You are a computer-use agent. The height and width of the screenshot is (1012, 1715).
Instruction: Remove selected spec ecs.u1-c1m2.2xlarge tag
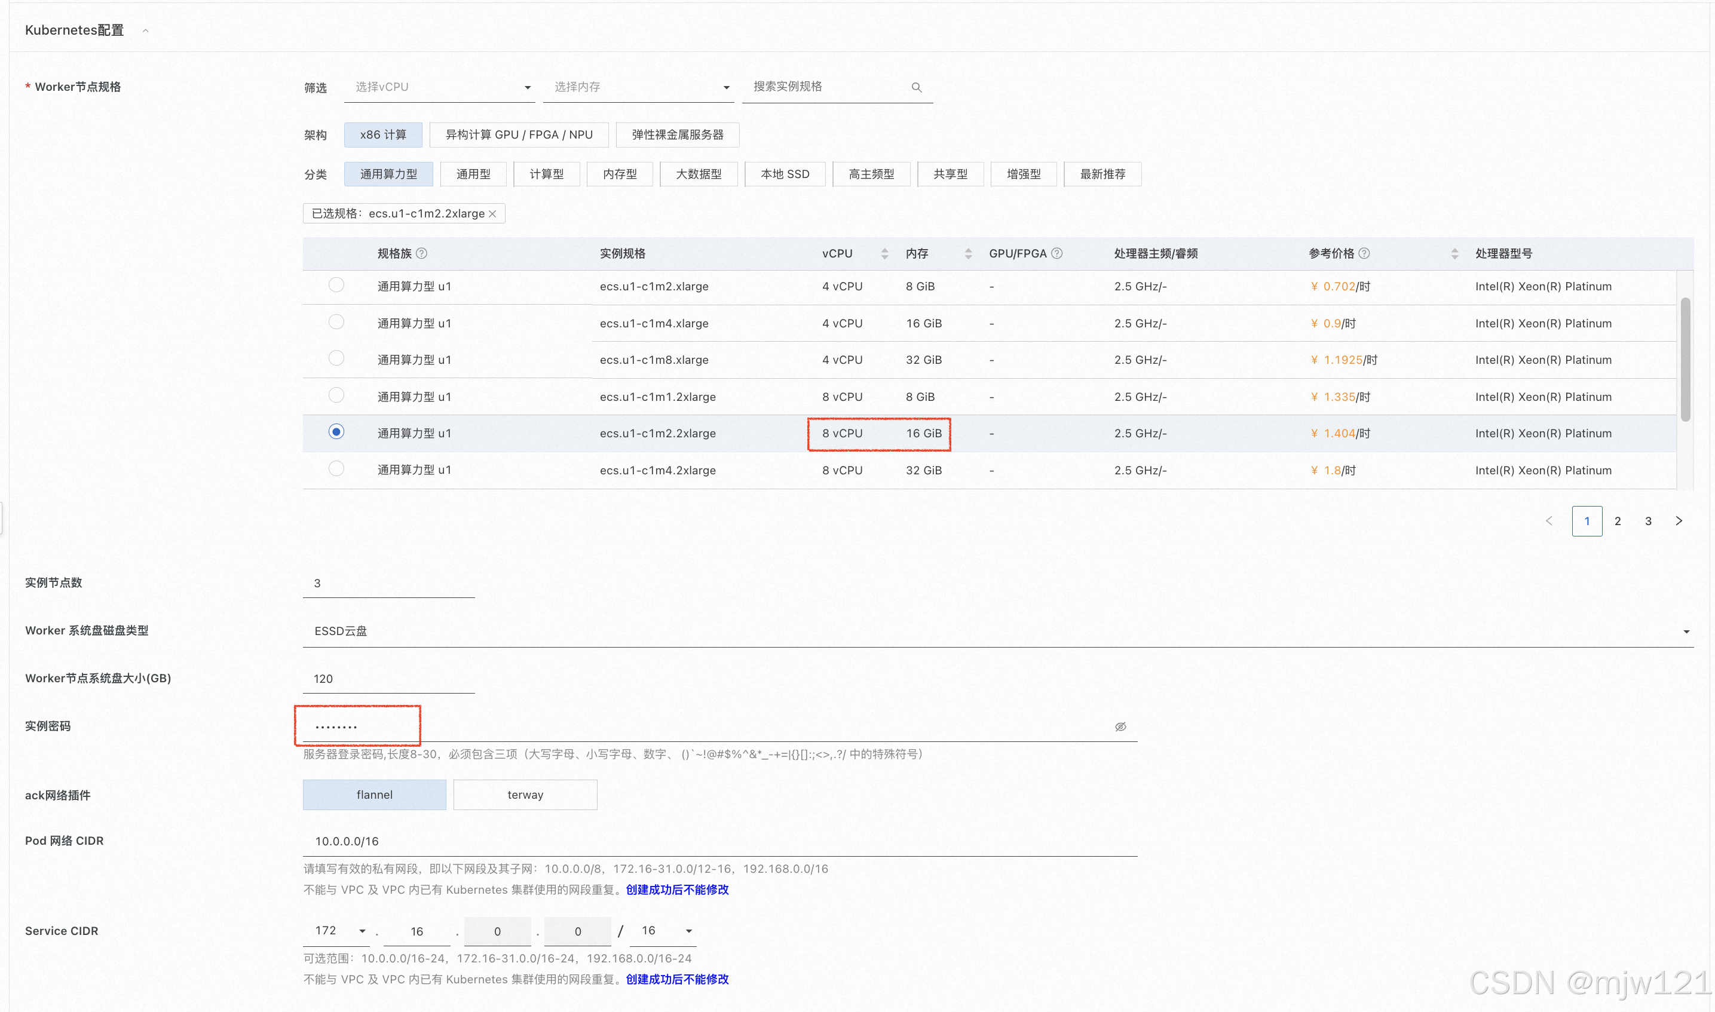tap(492, 213)
